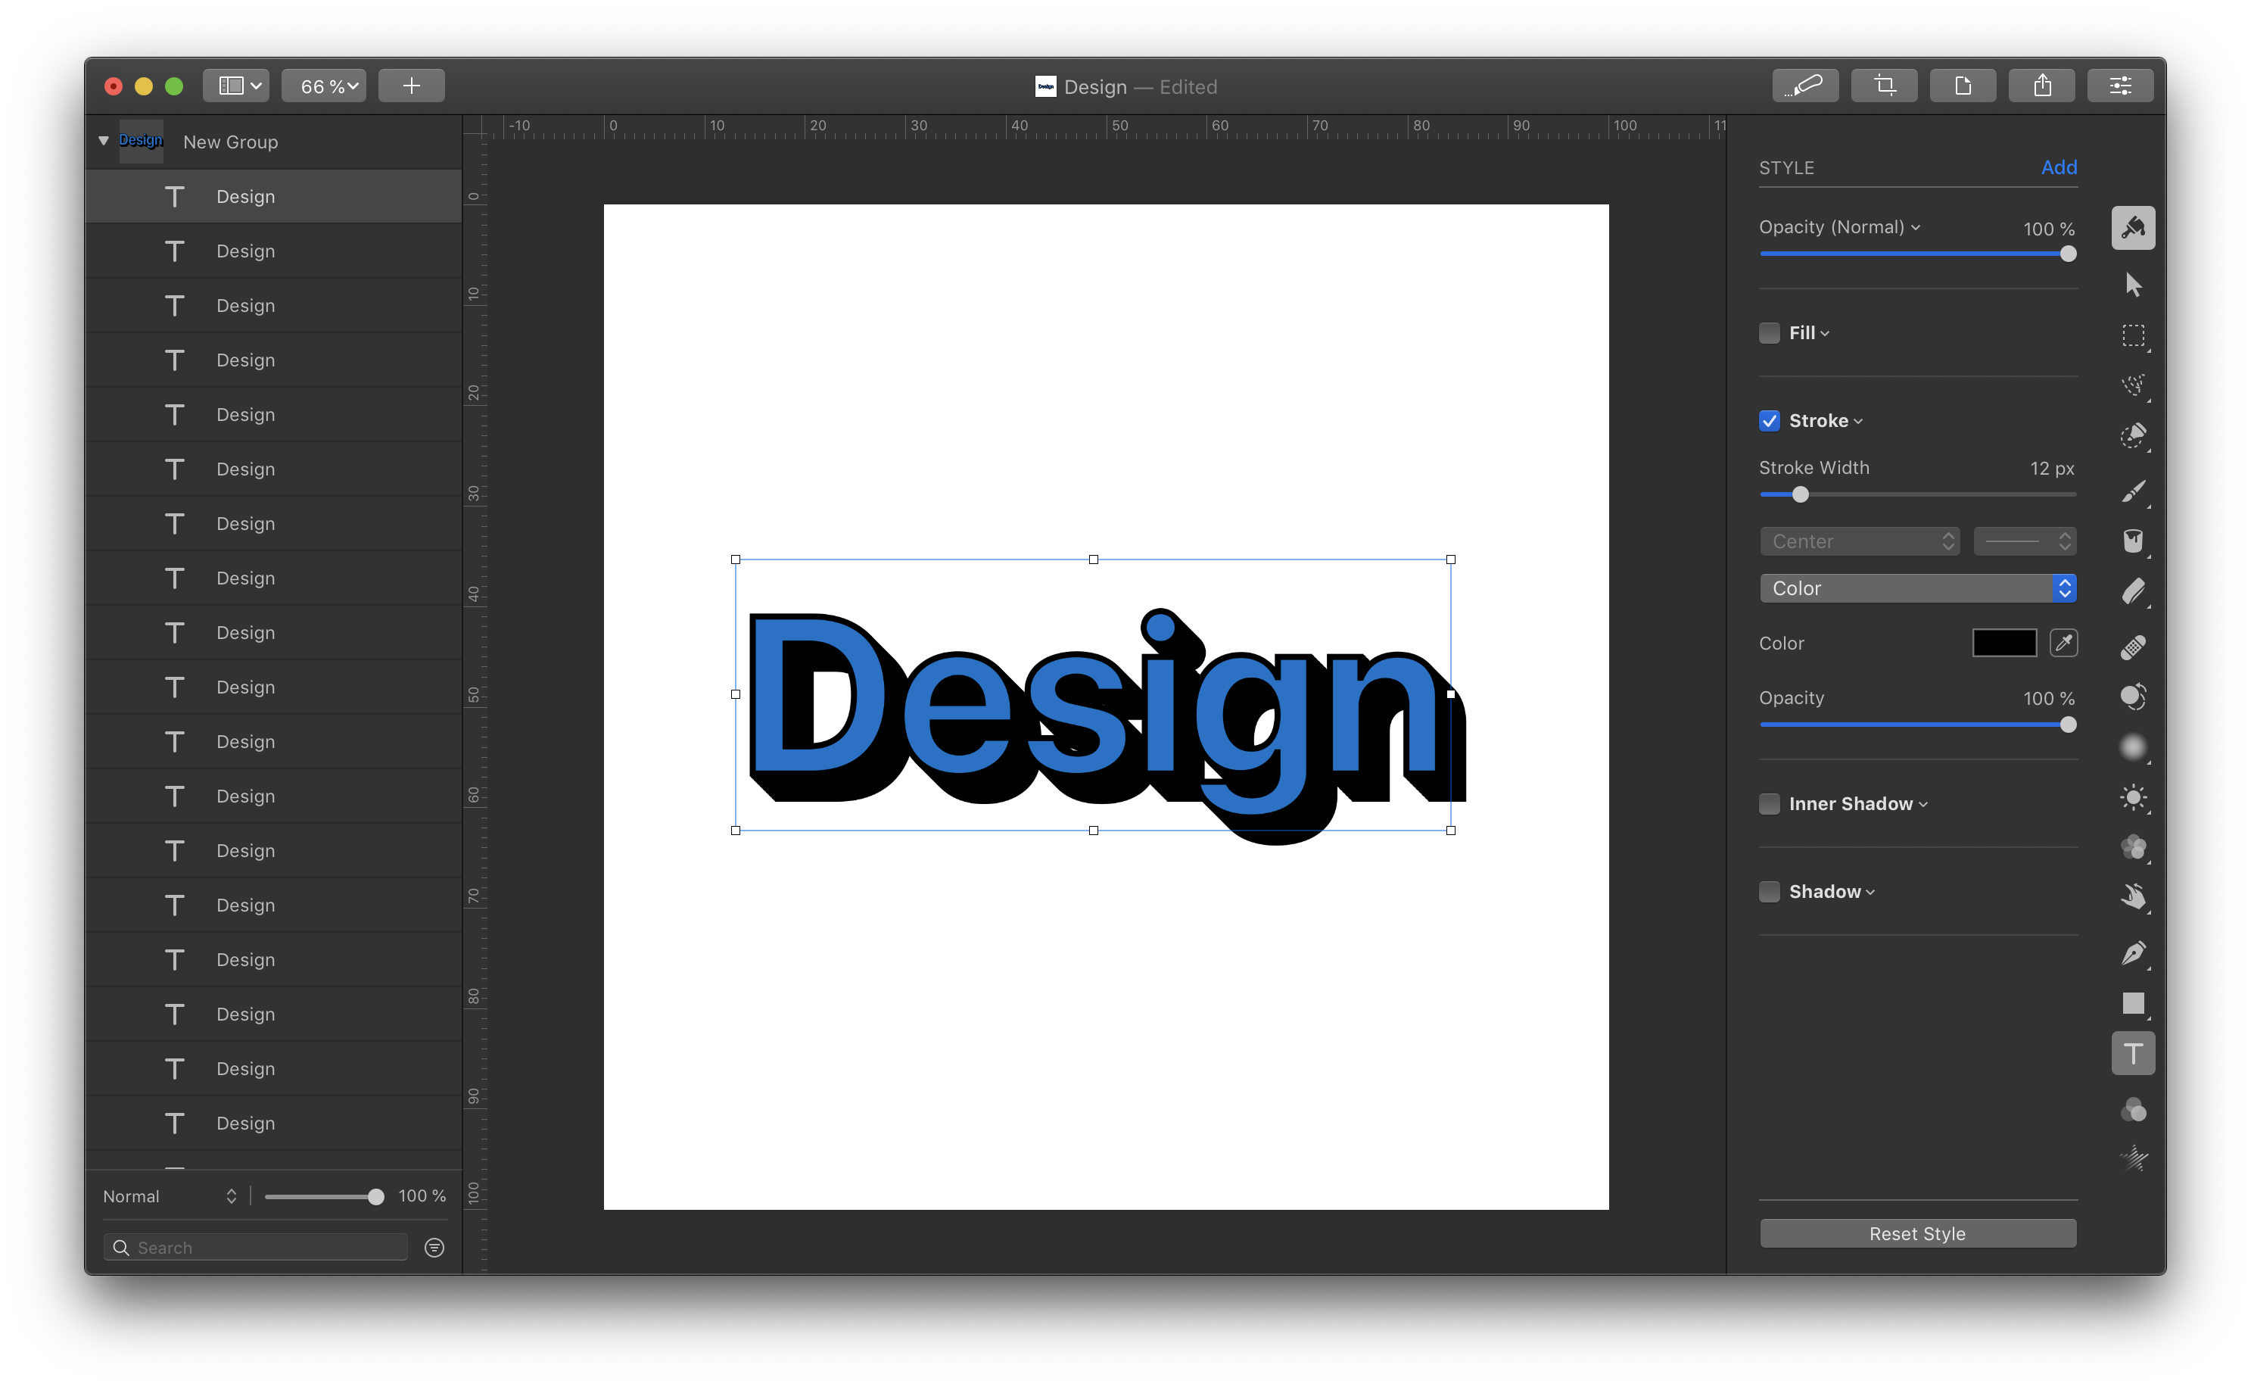Image resolution: width=2251 pixels, height=1387 pixels.
Task: Select the rectangular Selection tool
Action: (2133, 335)
